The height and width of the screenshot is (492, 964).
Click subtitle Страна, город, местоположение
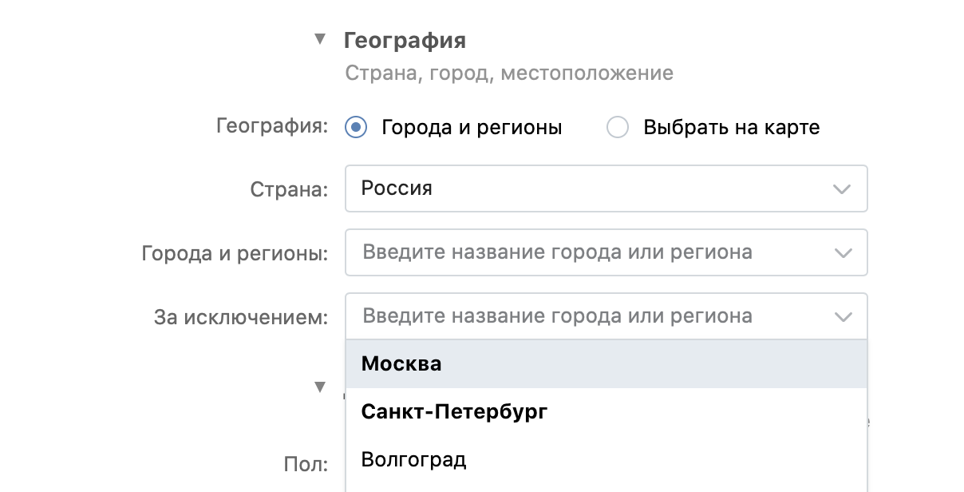[x=509, y=73]
